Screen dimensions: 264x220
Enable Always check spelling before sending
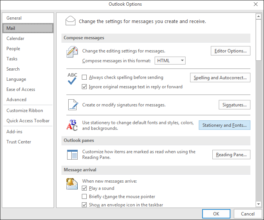click(84, 77)
